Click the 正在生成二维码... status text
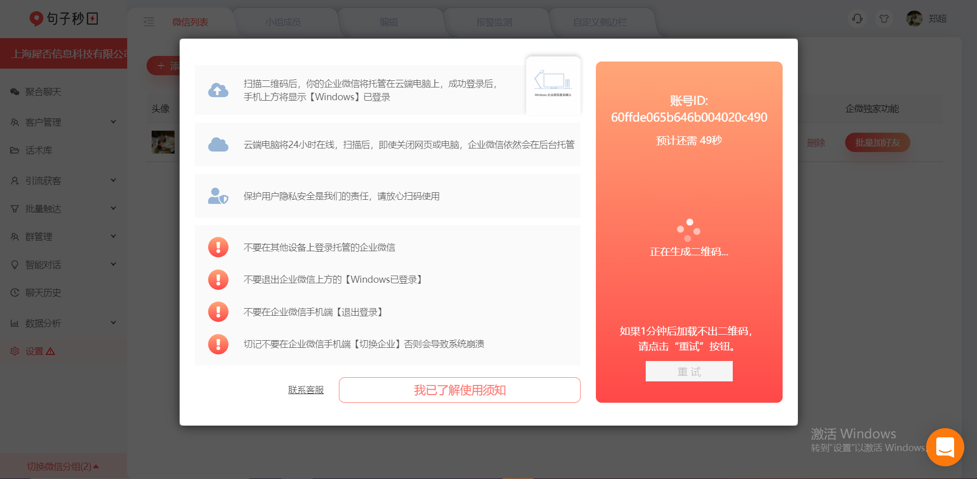 (x=689, y=252)
